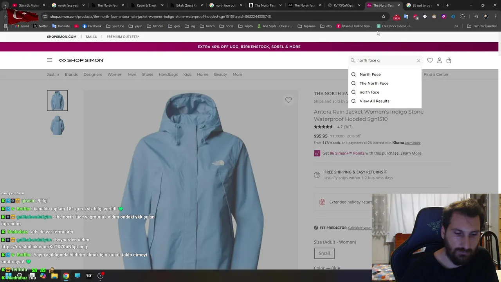The width and height of the screenshot is (501, 282).
Task: Click the Klarna Learn more link
Action: click(413, 143)
